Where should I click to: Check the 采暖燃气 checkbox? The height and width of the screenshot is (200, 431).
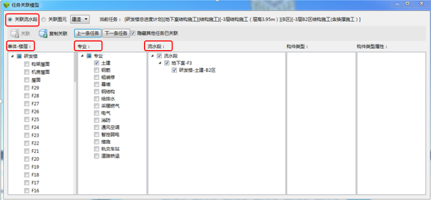(97, 106)
